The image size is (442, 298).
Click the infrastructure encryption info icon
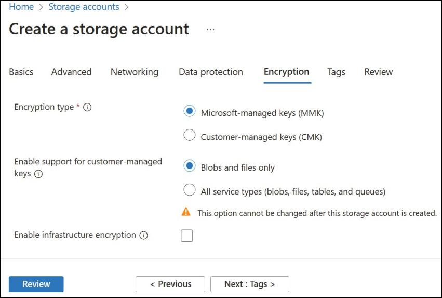[144, 235]
